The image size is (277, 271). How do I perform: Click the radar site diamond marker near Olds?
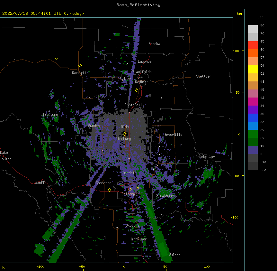[x=125, y=134]
